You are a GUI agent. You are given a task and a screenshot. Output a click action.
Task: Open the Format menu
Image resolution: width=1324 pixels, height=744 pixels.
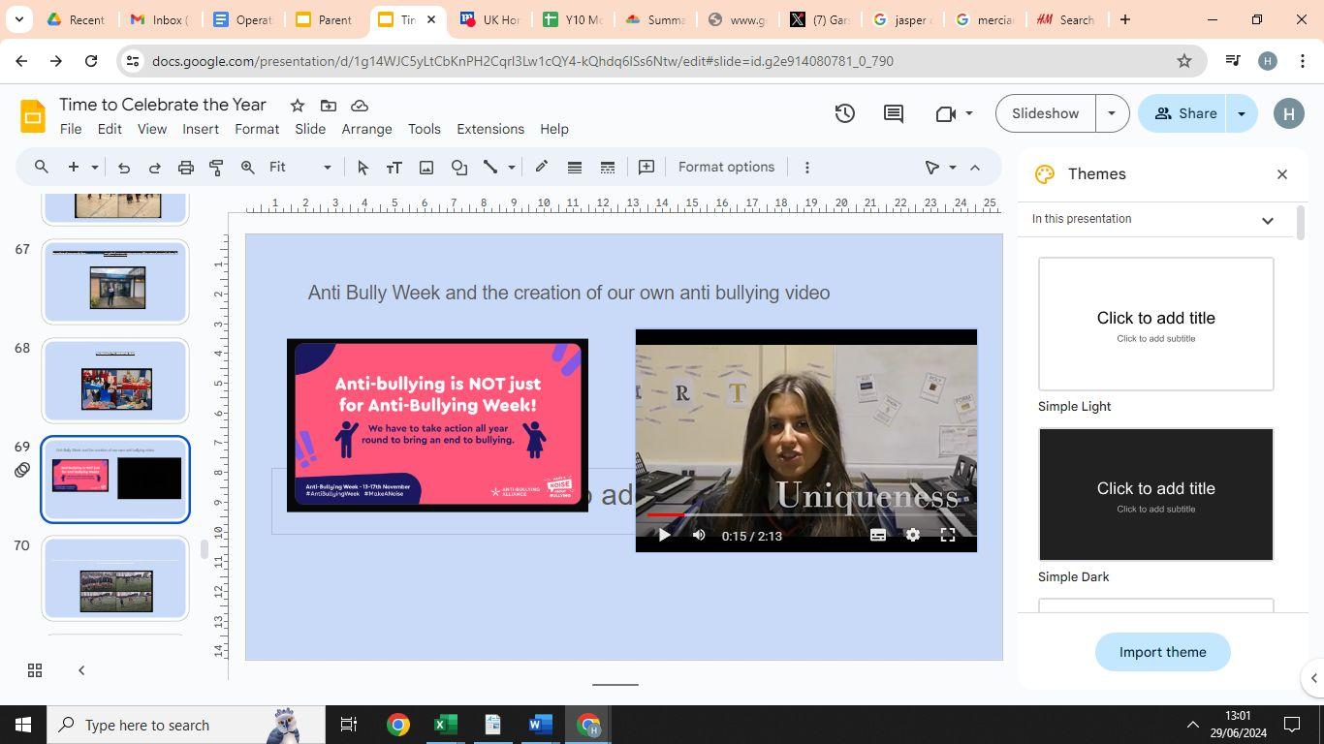(257, 129)
